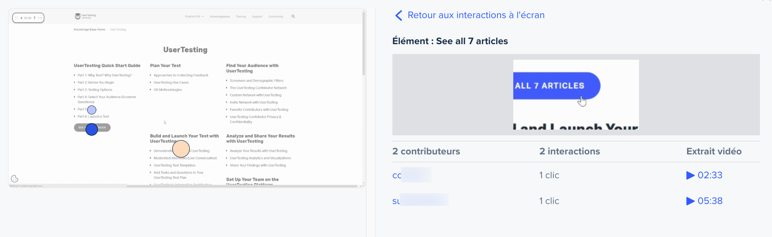
Task: Open 'Part 1: Why Test? Why UserTesting?'
Action: click(105, 75)
